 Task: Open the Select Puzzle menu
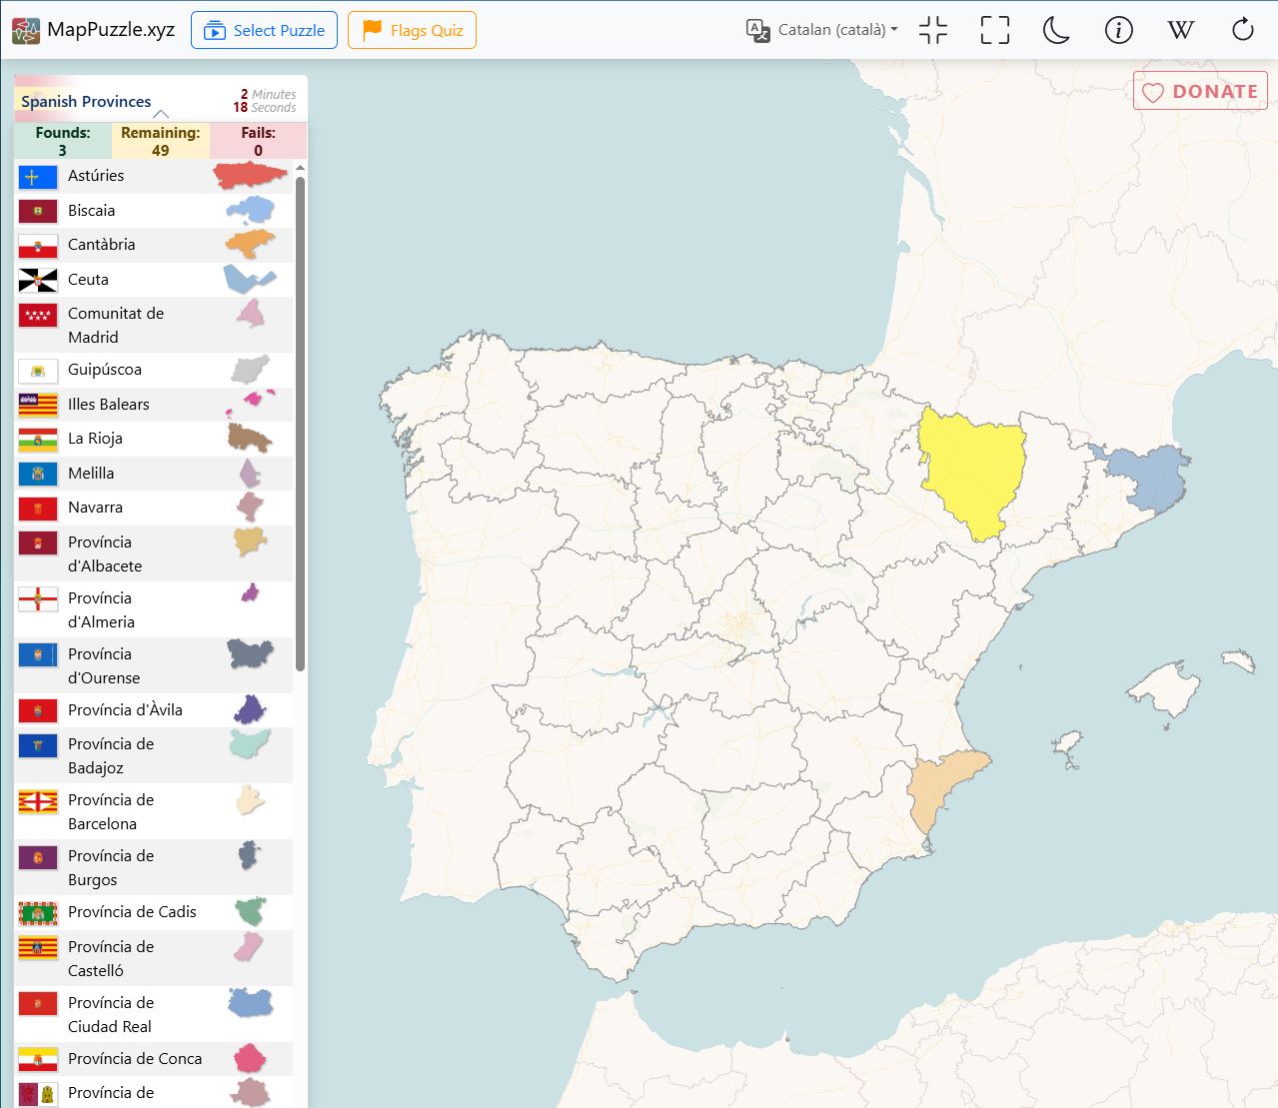point(264,30)
